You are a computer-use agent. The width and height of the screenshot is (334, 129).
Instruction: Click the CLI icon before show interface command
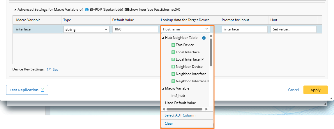click(126, 10)
